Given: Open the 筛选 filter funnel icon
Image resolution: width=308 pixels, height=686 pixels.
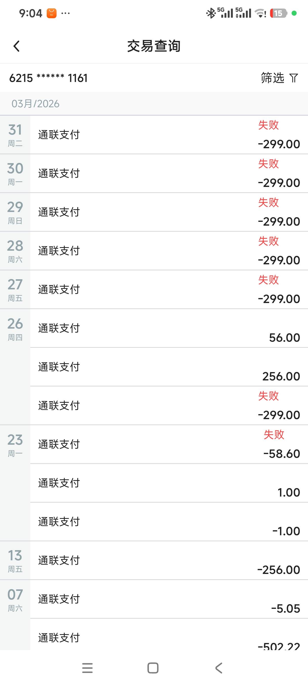Looking at the screenshot, I should point(294,78).
